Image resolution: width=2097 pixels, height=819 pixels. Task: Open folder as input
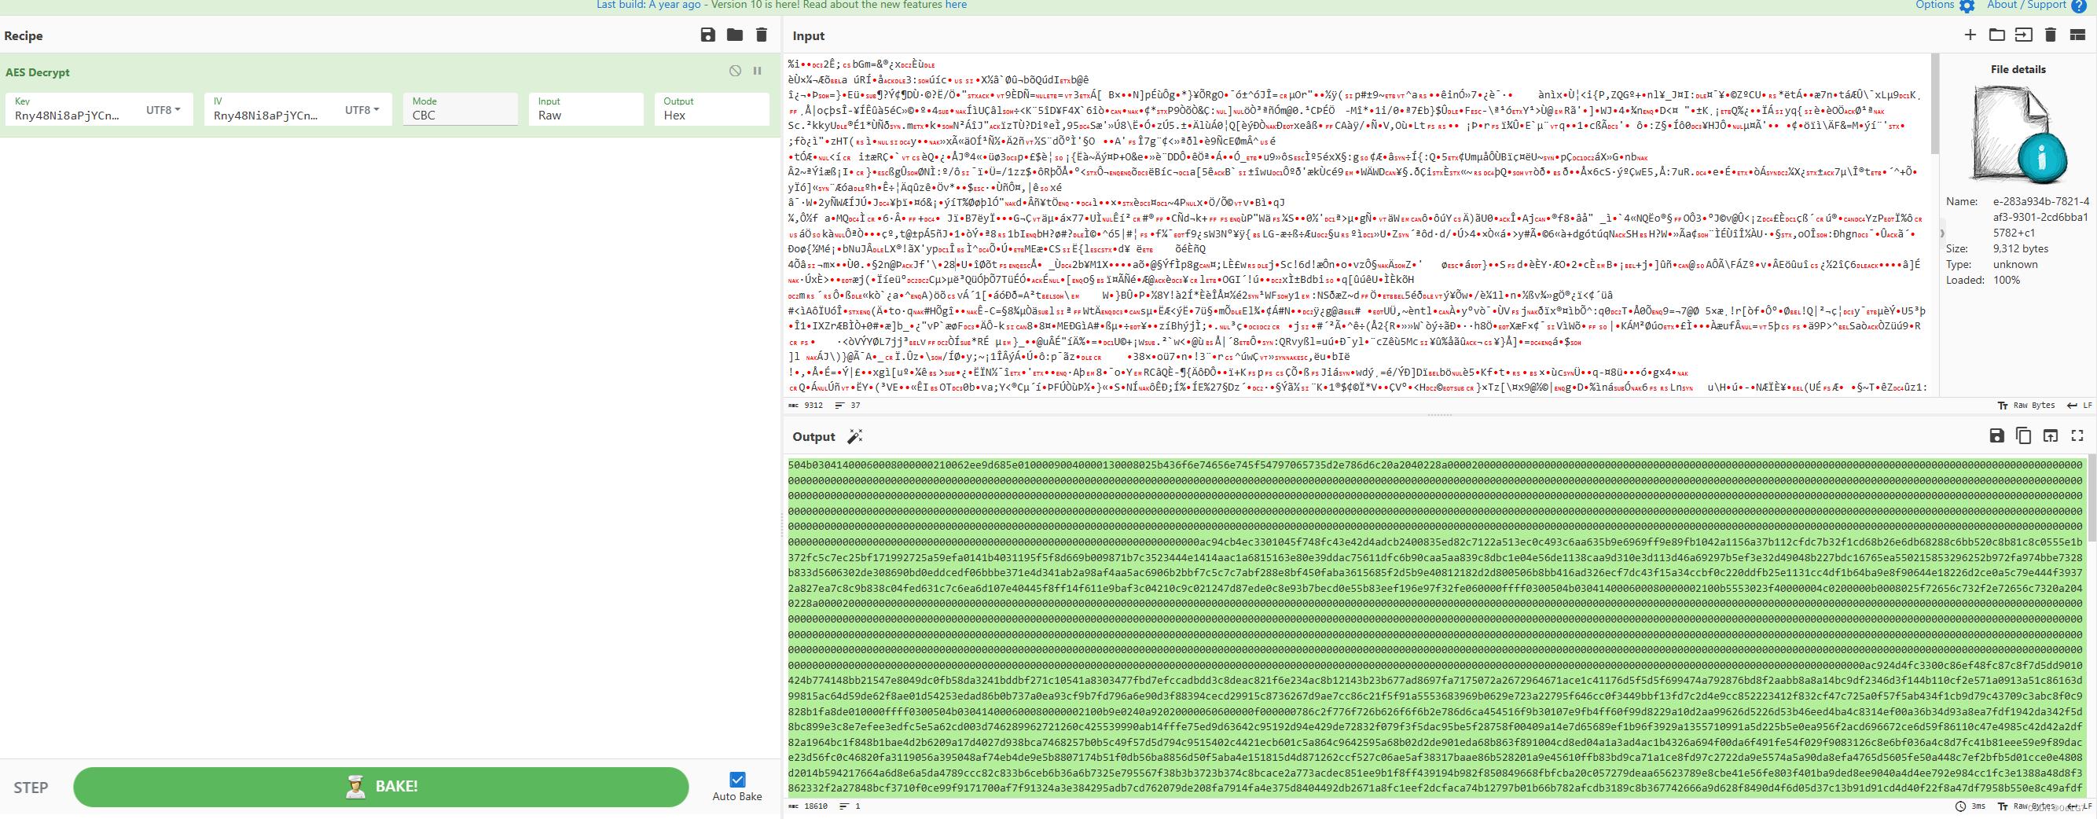(x=1997, y=35)
